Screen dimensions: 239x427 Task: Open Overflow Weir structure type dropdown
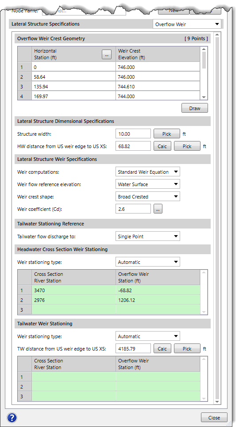(187, 24)
